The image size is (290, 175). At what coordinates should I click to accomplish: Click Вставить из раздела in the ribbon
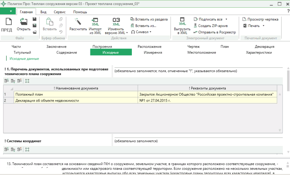click(x=149, y=19)
